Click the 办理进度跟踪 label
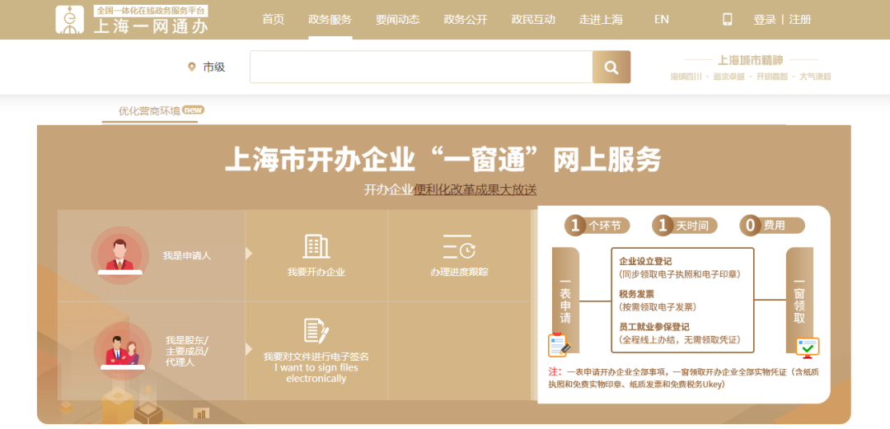 [459, 273]
